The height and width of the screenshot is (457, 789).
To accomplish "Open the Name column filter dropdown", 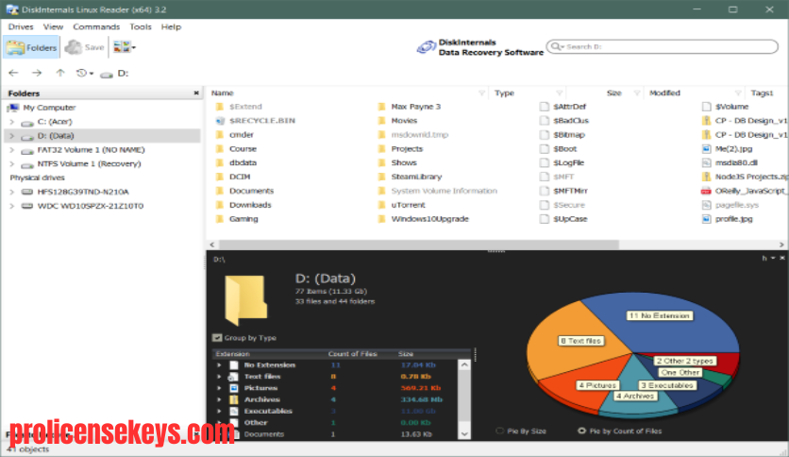I will click(481, 93).
